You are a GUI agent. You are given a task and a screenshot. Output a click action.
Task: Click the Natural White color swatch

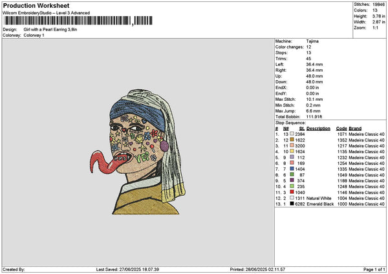pos(292,198)
